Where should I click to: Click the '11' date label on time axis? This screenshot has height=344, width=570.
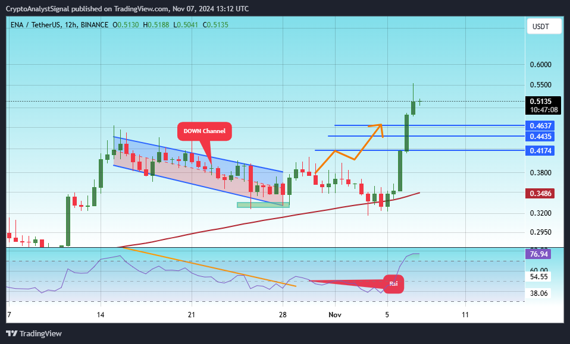point(465,315)
